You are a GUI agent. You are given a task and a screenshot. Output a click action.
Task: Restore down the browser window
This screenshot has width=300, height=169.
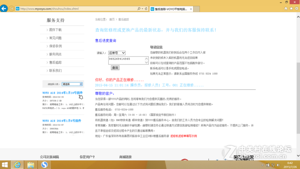coord(286,2)
